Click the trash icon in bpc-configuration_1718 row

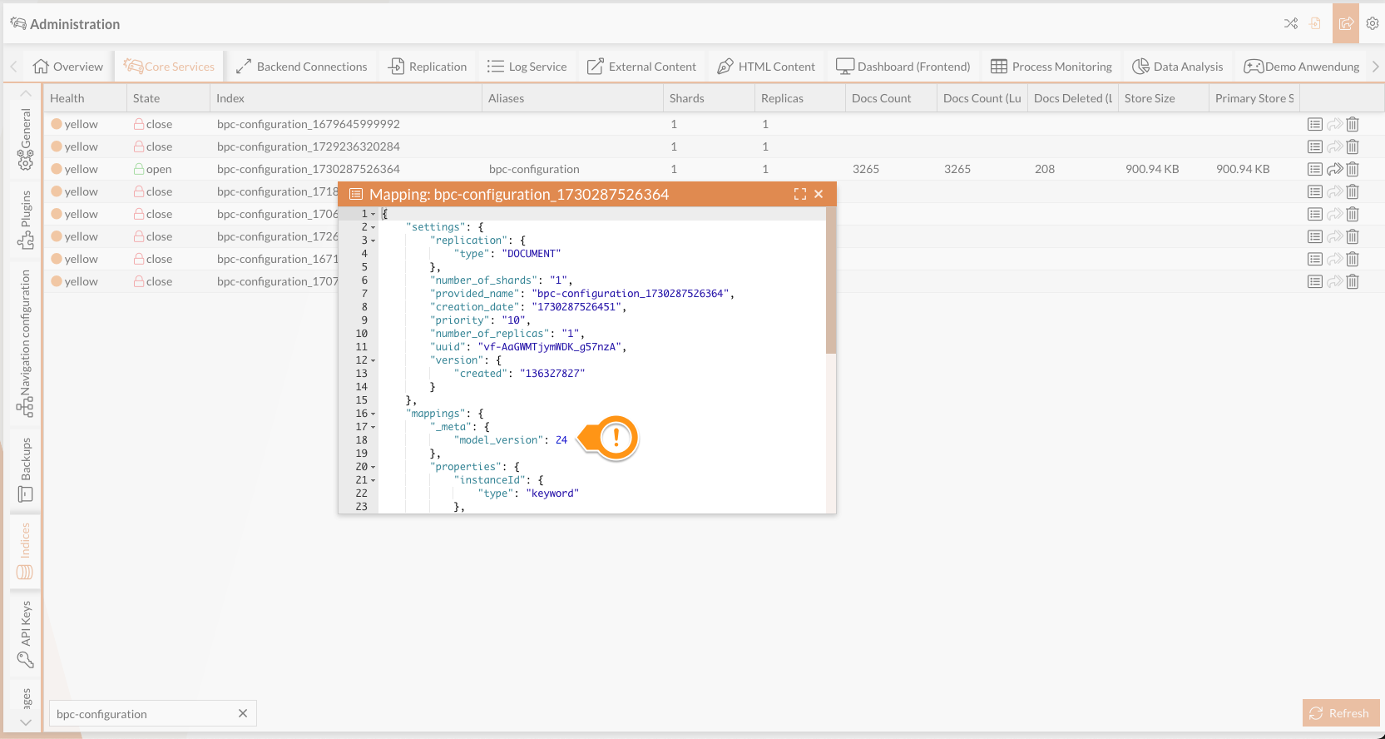click(x=1353, y=191)
